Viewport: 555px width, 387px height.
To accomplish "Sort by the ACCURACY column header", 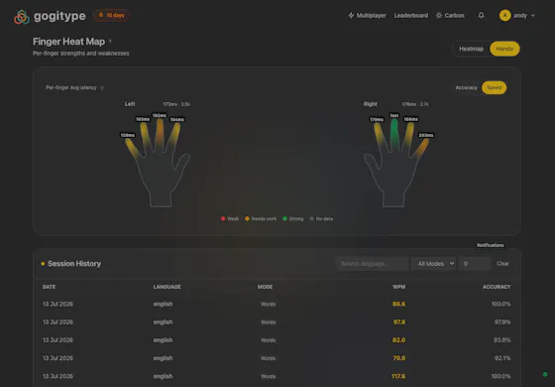I will 497,287.
